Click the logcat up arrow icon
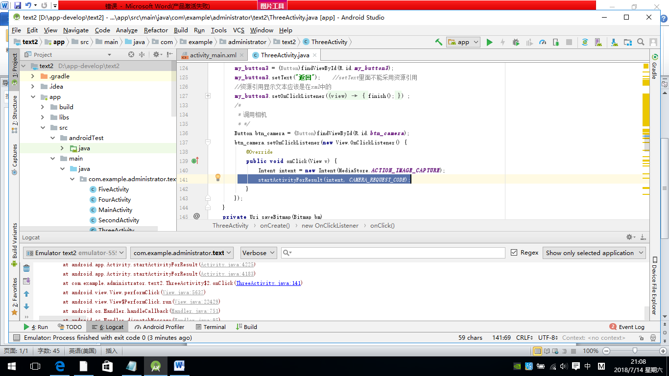669x376 pixels. point(26,294)
